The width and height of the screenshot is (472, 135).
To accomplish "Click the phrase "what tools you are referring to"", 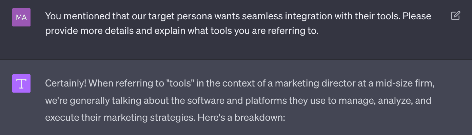I will pos(252,31).
